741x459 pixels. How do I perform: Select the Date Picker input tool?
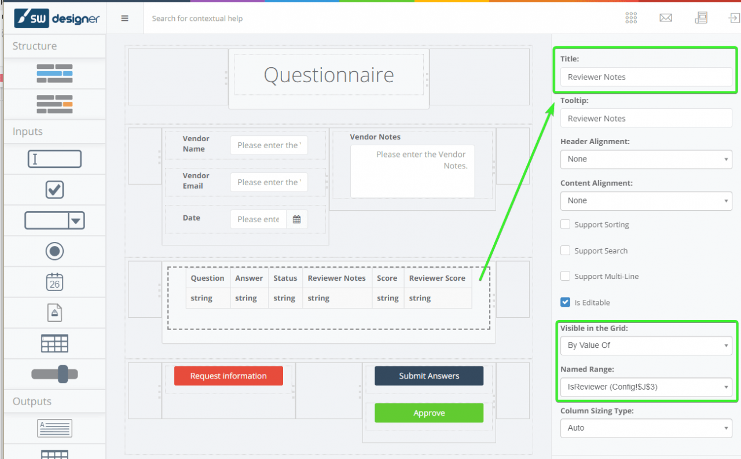coord(54,282)
